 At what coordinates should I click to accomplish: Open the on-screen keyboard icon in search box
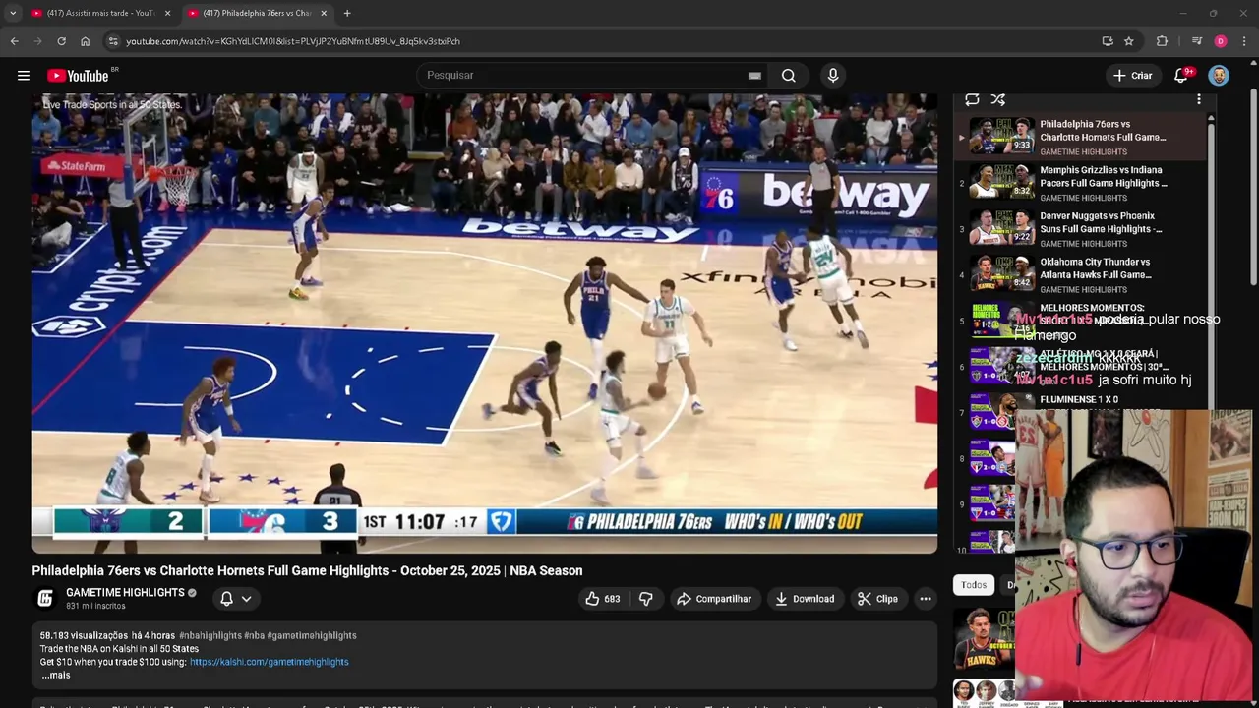tap(754, 75)
